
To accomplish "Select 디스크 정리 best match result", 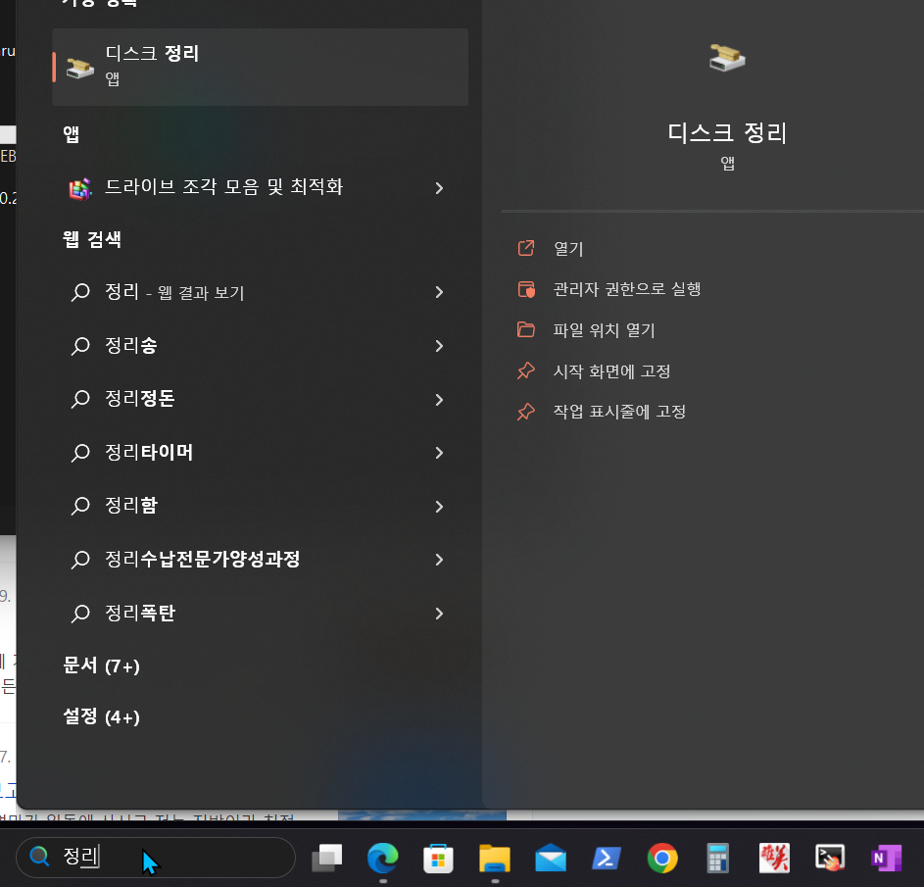I will pyautogui.click(x=260, y=68).
